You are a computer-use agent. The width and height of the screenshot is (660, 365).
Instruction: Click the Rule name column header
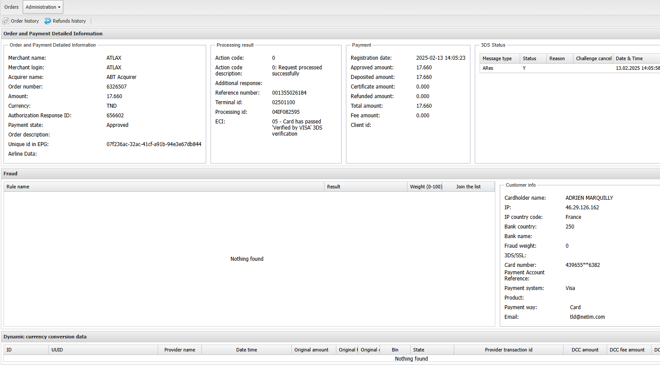tap(164, 187)
